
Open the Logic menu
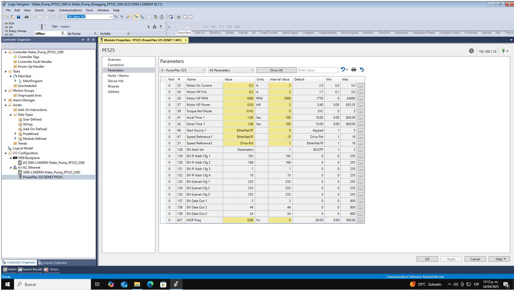(x=51, y=10)
